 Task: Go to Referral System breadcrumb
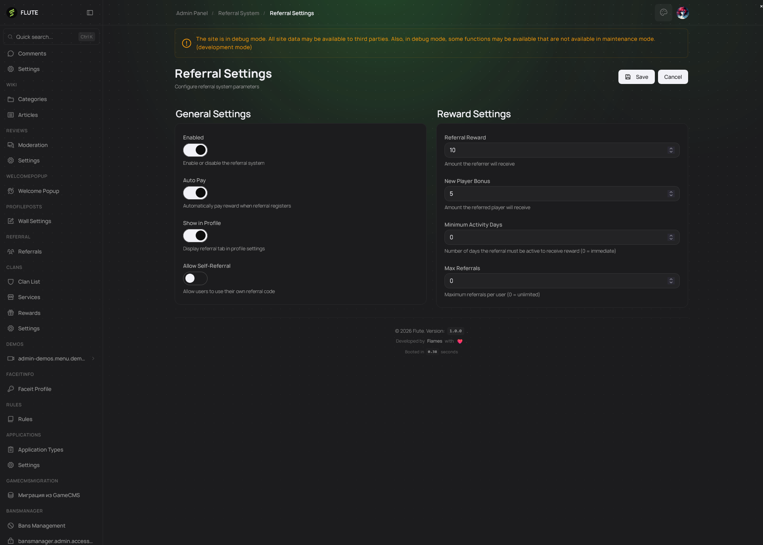click(238, 13)
